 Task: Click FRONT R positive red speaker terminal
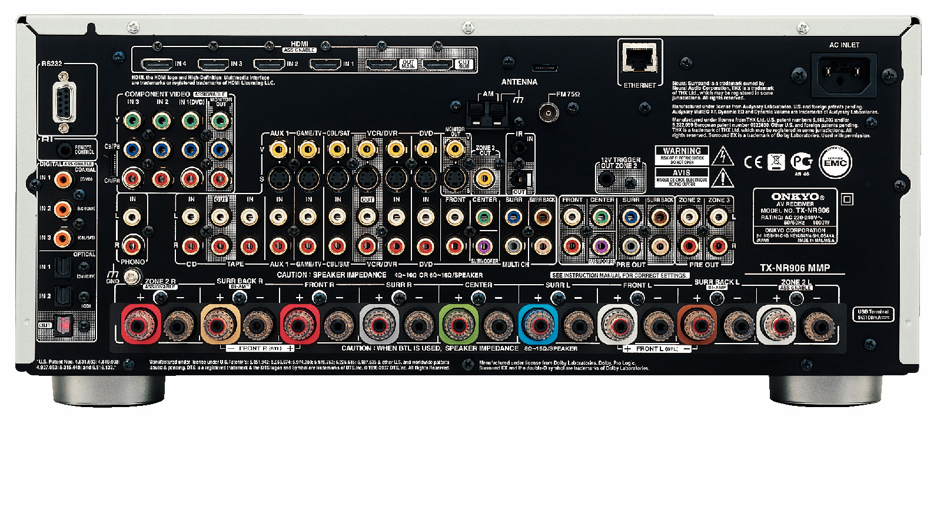[300, 325]
